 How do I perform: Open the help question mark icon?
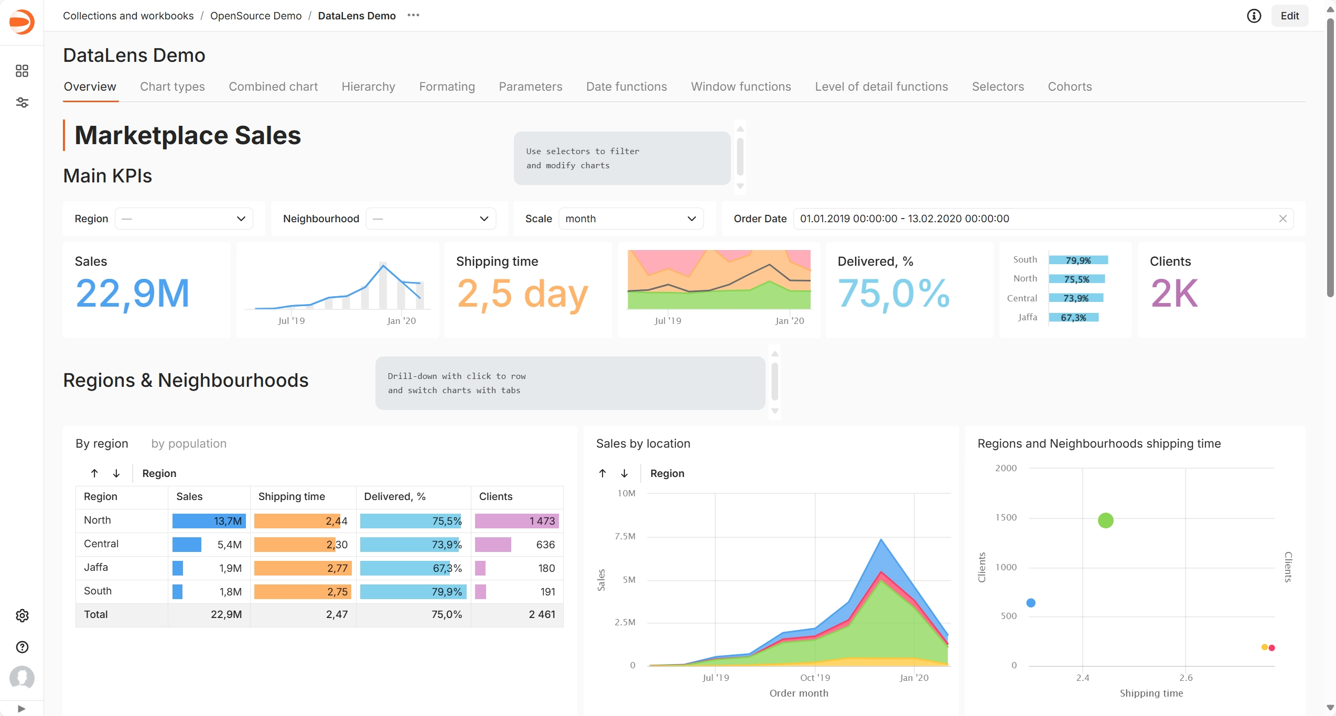tap(22, 647)
